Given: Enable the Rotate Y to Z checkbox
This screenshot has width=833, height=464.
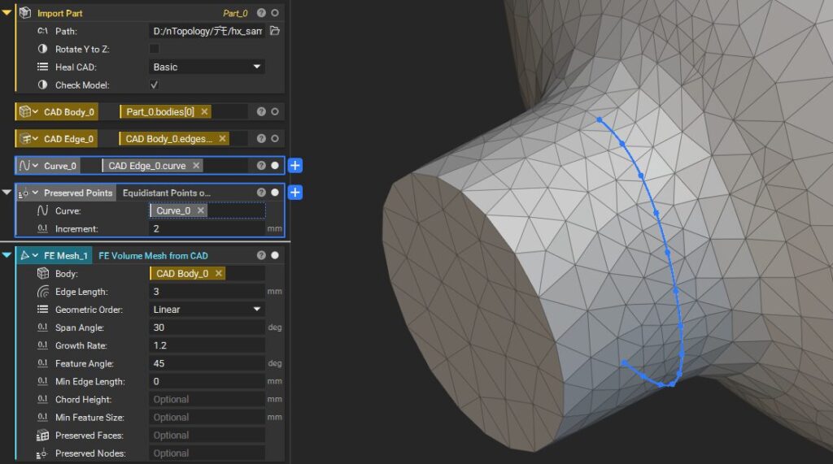Looking at the screenshot, I should (x=155, y=49).
